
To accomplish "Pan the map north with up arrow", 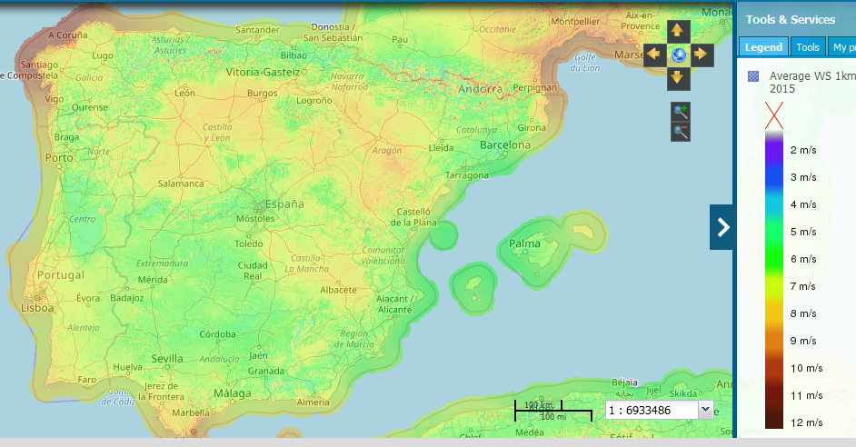I will point(676,32).
